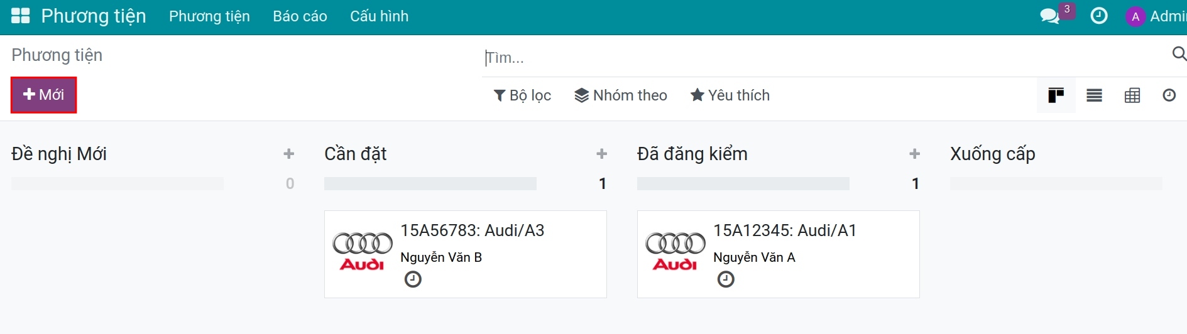Click the Xuống cấp progress bar
The image size is (1187, 334).
click(x=1056, y=183)
